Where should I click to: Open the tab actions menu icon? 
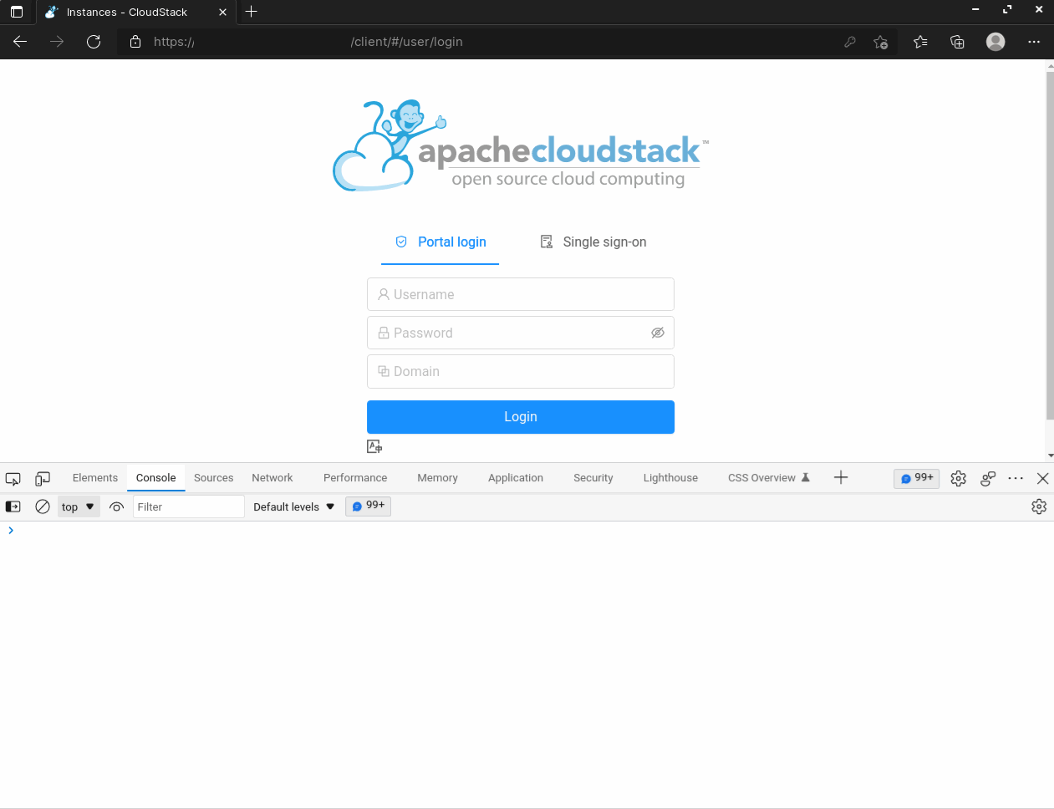pos(17,12)
